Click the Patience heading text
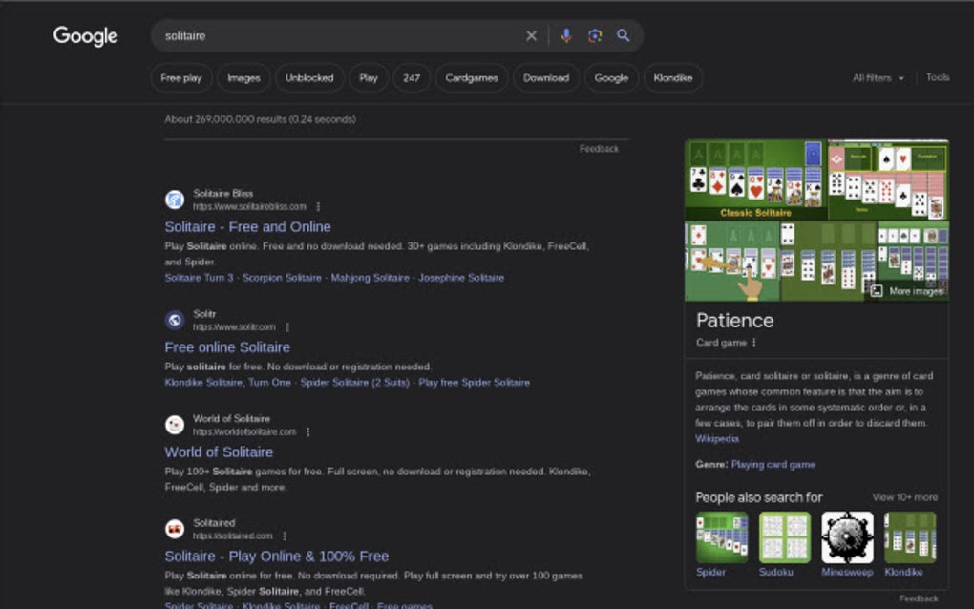This screenshot has width=974, height=609. coord(735,321)
